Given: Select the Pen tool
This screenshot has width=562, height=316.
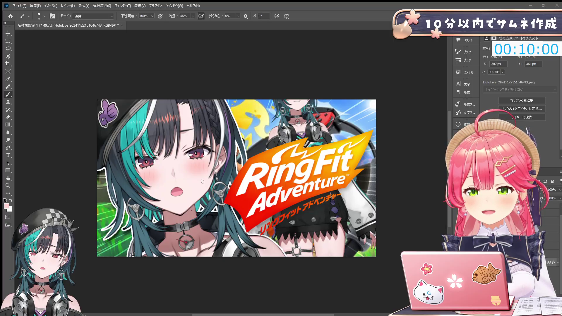Looking at the screenshot, I should (8, 147).
